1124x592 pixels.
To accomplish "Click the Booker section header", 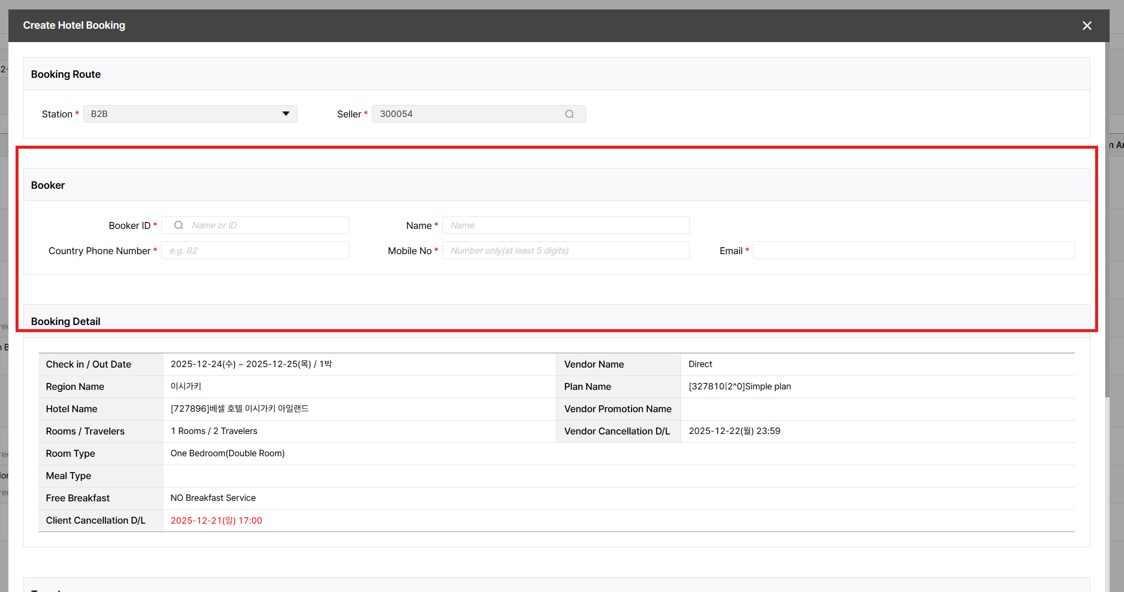I will (48, 185).
